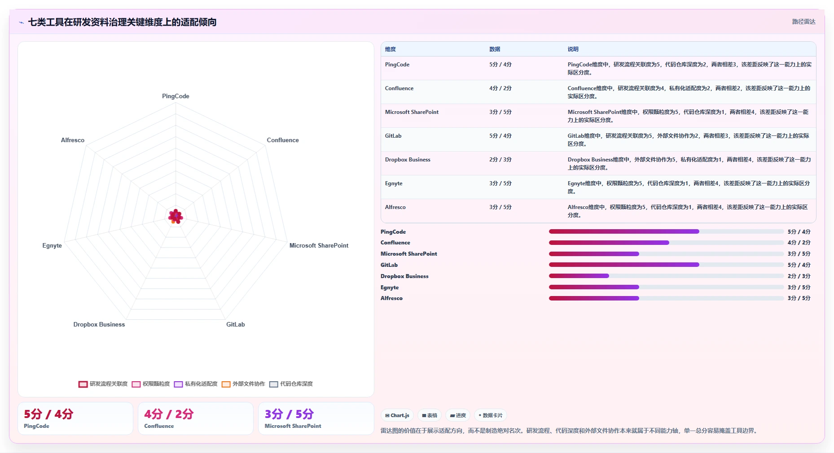Click the Egnyte axis label on radar
834x453 pixels.
point(52,245)
